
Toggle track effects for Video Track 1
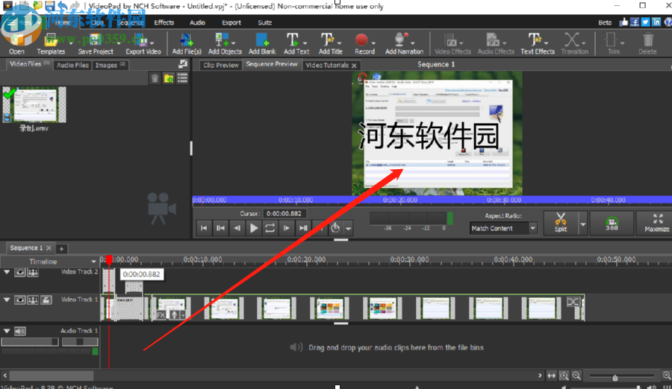click(33, 300)
